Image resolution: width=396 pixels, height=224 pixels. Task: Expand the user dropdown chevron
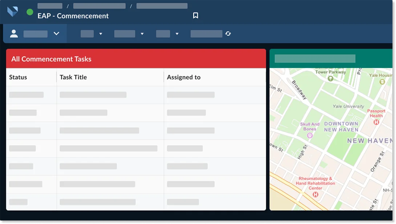coord(56,33)
